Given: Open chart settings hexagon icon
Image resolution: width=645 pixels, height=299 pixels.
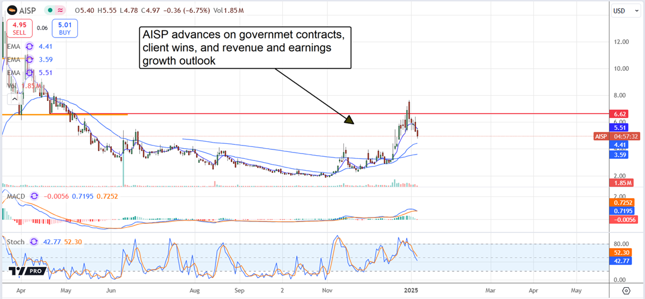Looking at the screenshot, I should [x=626, y=290].
